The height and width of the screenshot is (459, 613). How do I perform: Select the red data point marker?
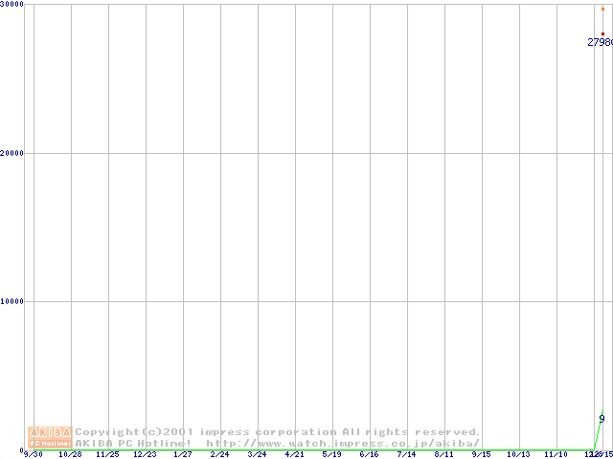tap(602, 34)
